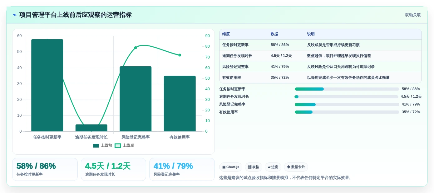
Task: Click description 反映风险是否从口头沟通转为可追踪记录
Action: point(341,67)
